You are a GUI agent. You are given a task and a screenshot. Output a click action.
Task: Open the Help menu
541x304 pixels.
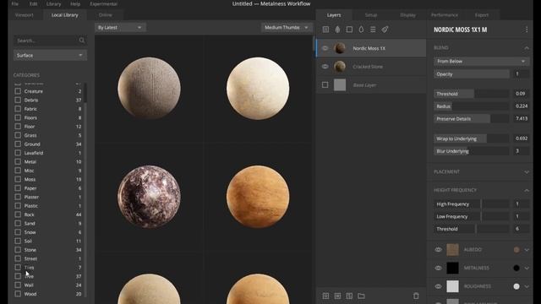75,3
